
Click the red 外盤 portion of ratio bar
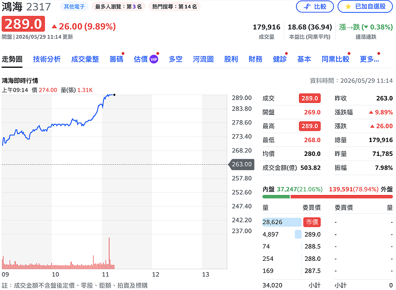pos(342,196)
